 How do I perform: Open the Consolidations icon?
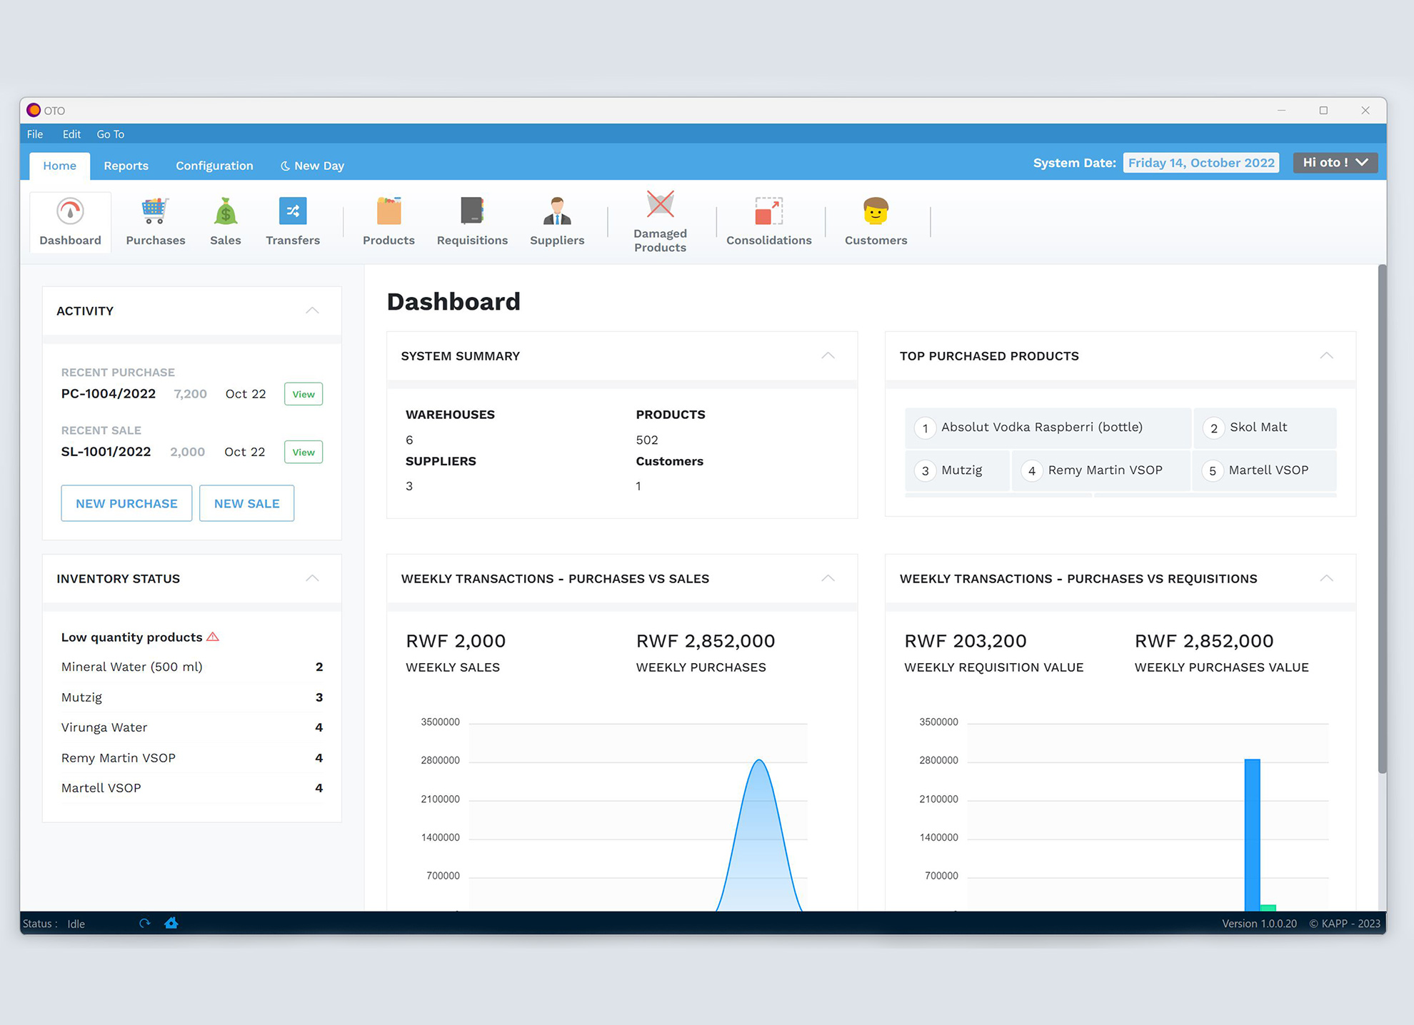pos(768,212)
